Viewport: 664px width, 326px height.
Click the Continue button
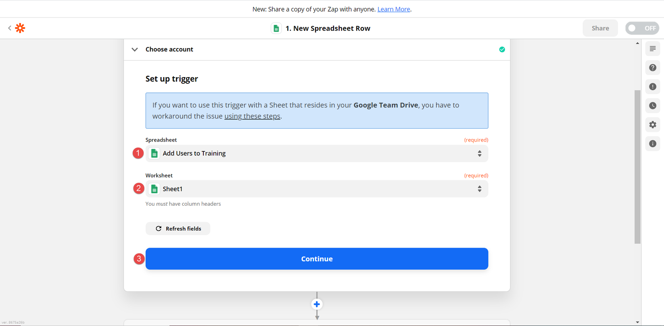coord(317,259)
